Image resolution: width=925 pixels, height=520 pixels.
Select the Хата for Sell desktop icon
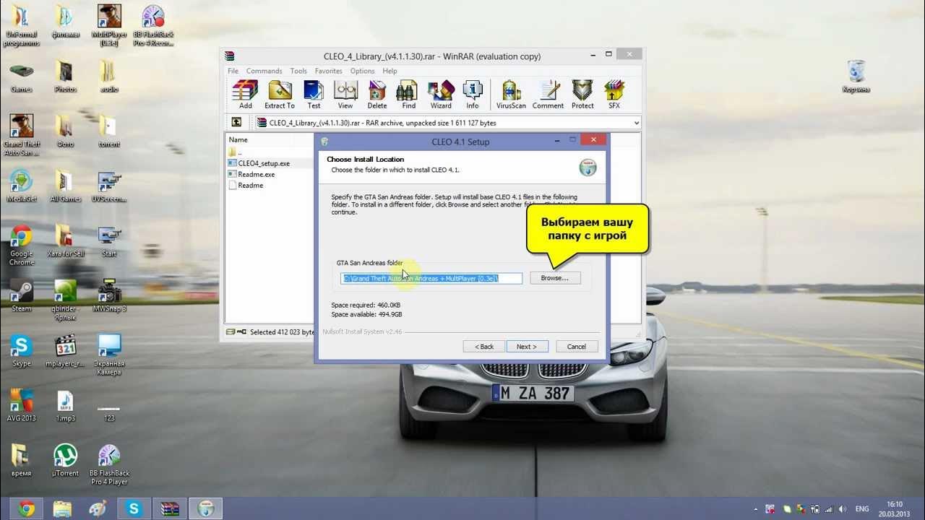click(66, 240)
